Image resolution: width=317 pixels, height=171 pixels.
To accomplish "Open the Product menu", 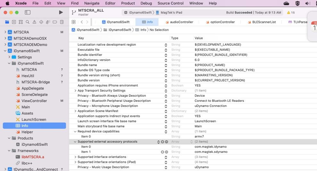I will (128, 3).
